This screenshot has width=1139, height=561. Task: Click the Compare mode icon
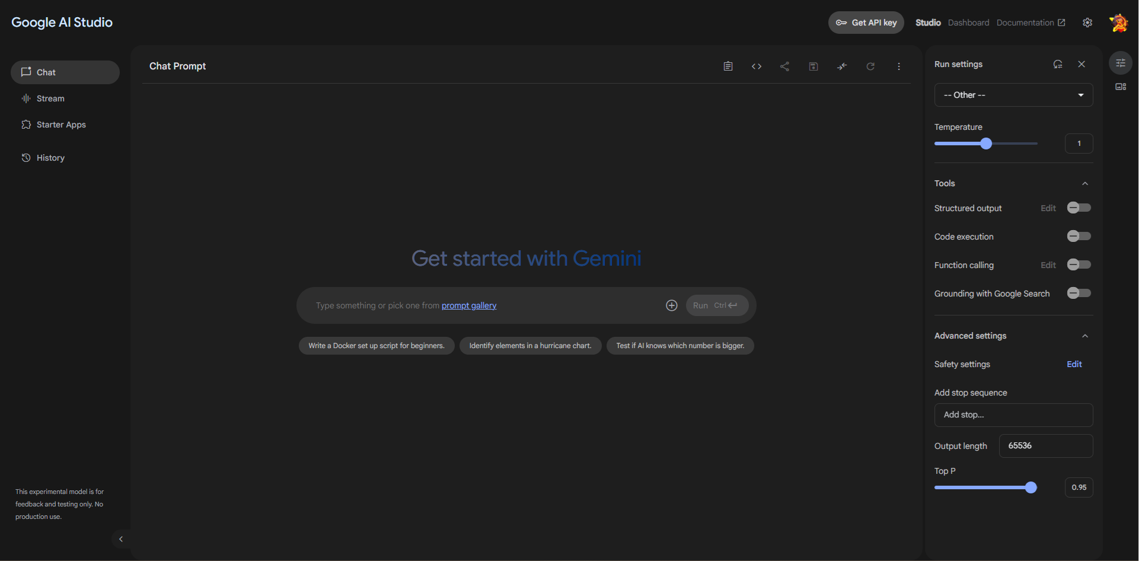841,66
